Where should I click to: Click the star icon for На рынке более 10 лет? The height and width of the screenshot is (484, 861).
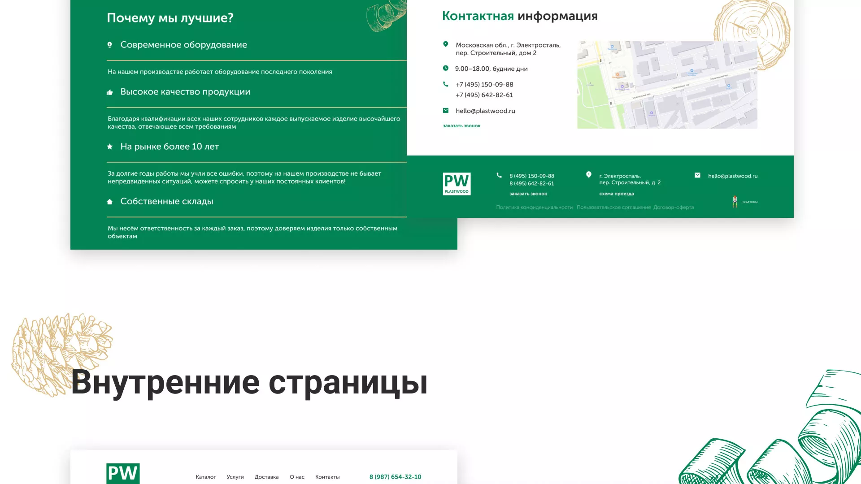[x=110, y=146]
